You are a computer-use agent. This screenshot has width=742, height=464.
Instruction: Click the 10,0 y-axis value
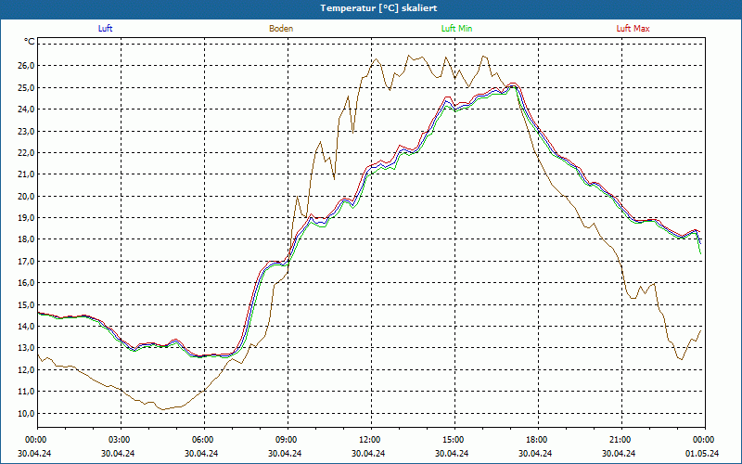27,413
